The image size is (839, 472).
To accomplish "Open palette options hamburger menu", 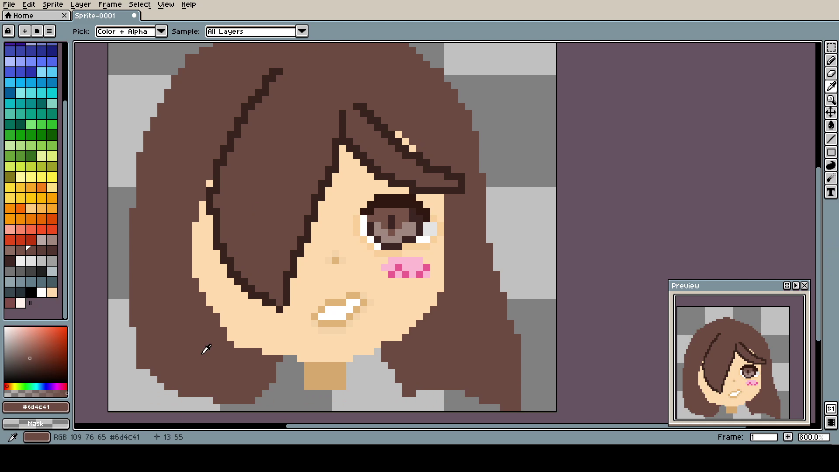I will [x=49, y=31].
